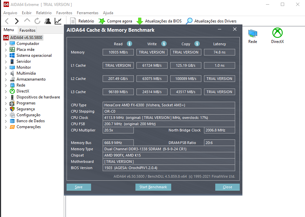
Task: Click the Memory Read value 10935 MB/s
Action: [118, 52]
